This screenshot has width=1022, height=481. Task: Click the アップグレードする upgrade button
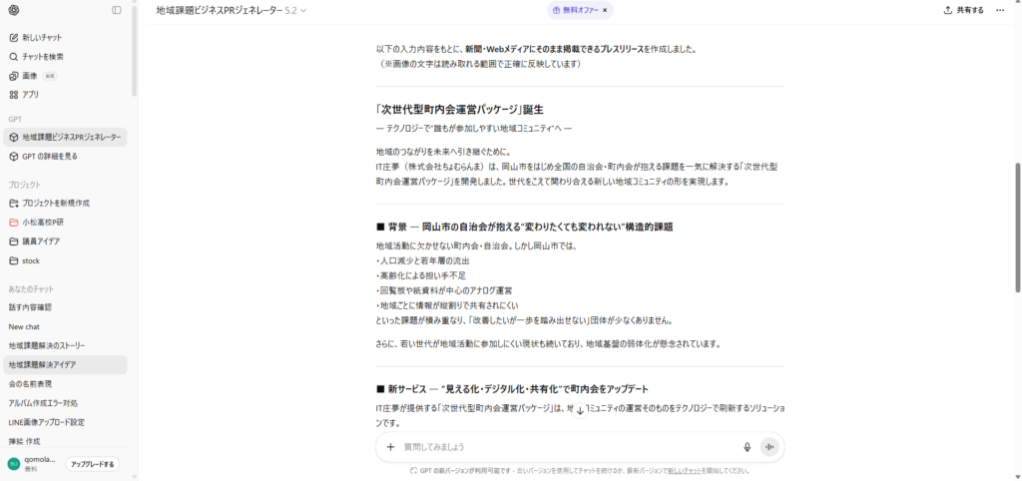pos(93,464)
